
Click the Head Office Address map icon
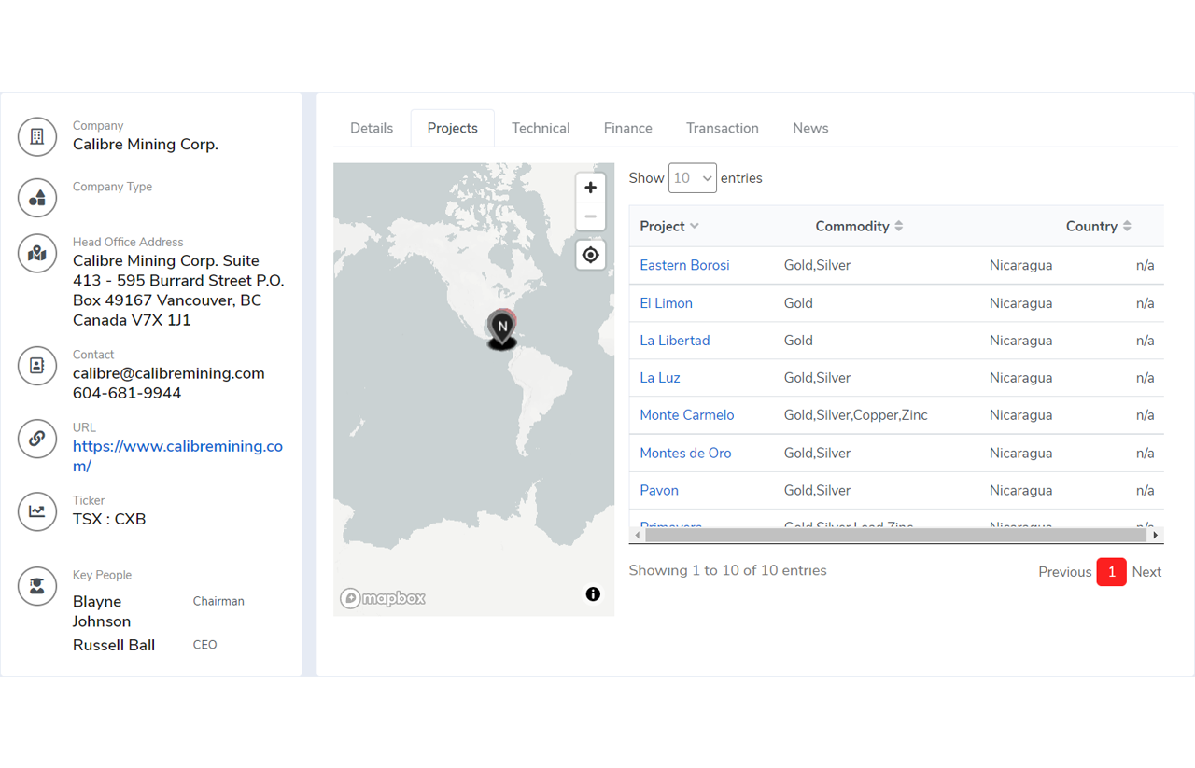pos(37,253)
